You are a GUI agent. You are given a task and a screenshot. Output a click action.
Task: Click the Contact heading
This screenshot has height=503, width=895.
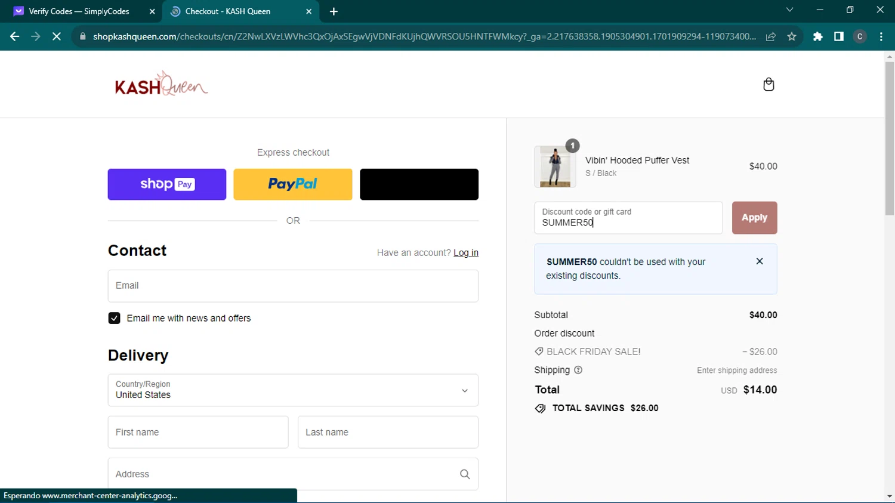tap(137, 251)
